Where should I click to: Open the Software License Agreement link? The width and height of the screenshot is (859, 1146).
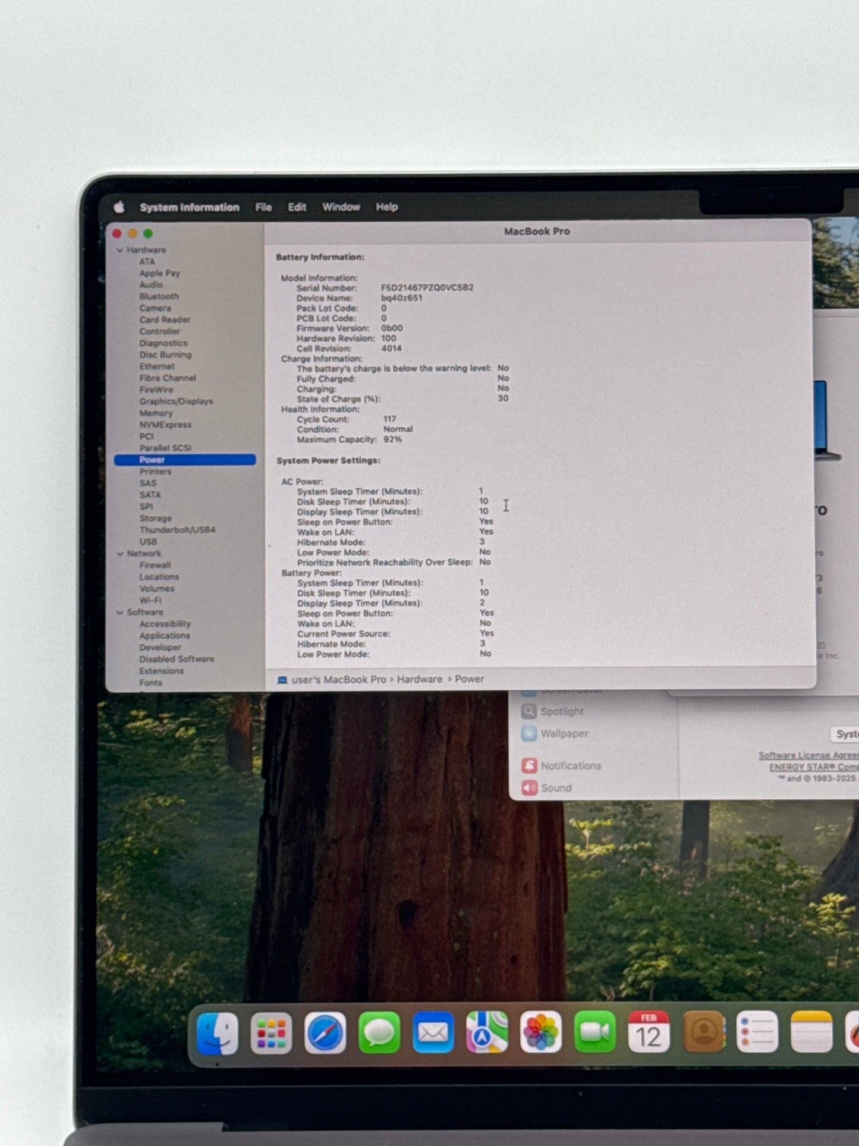coord(808,755)
